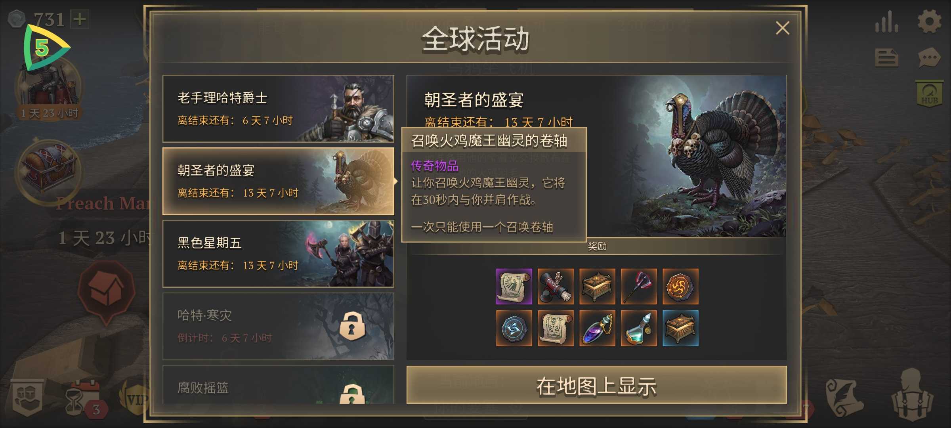Select the blue-bordered treasure chest reward
This screenshot has width=951, height=428.
coord(680,328)
